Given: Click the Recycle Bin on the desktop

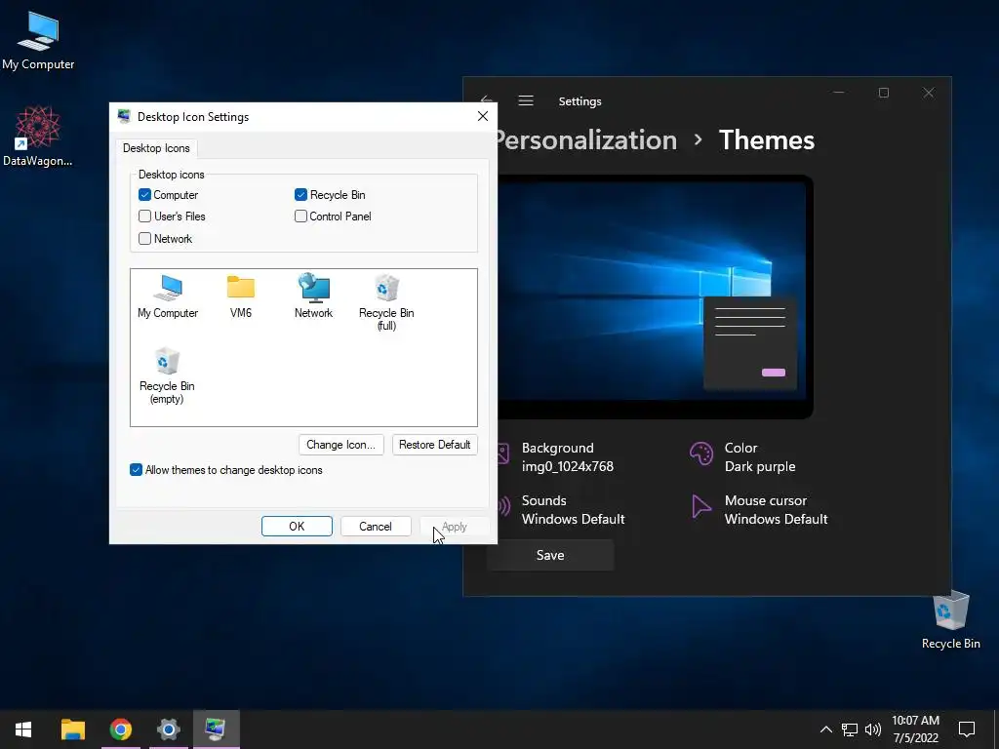Looking at the screenshot, I should [950, 620].
